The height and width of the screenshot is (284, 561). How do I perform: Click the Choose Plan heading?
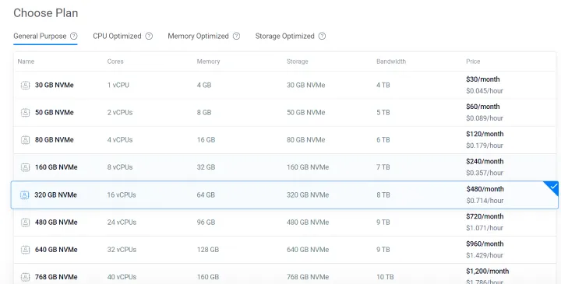(x=46, y=13)
